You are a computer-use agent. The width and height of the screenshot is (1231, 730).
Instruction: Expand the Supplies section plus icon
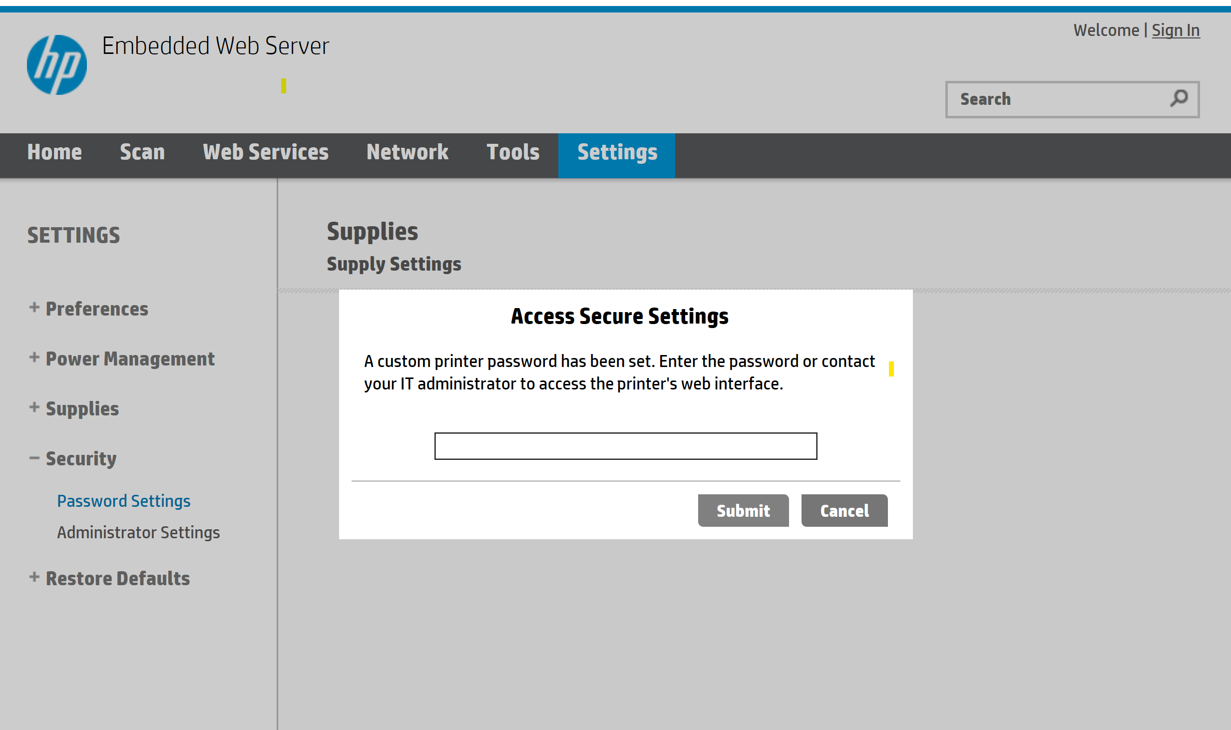coord(34,407)
